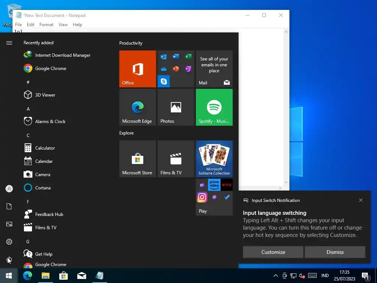
Task: Open Mail from the taskbar
Action: (x=81, y=276)
